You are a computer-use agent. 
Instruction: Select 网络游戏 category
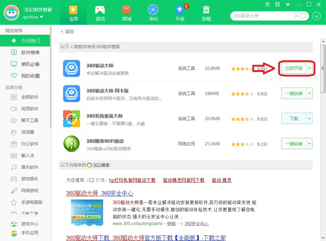point(25,191)
